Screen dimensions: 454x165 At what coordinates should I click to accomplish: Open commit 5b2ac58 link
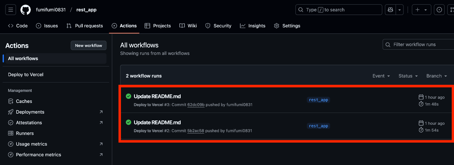196,131
